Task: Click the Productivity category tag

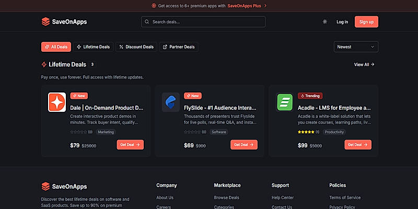Action: [334, 132]
